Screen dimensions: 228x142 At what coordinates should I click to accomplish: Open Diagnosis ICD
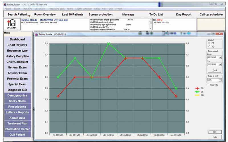(17, 90)
